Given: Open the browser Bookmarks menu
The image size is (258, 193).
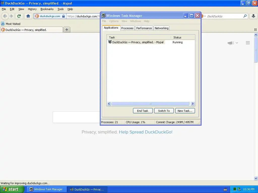Looking at the screenshot, I should pyautogui.click(x=47, y=9).
